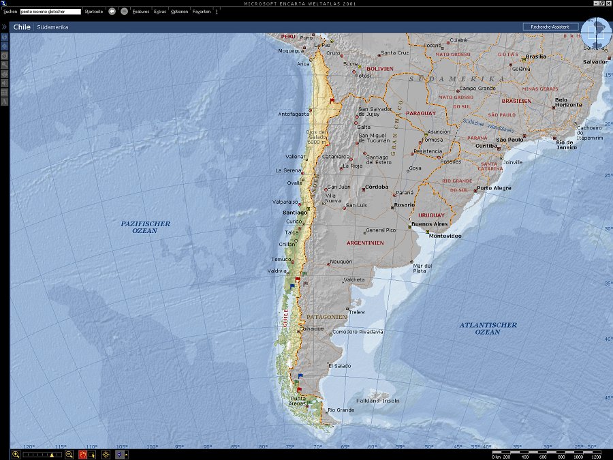
Task: Open the map style dropdown arrow
Action: pyautogui.click(x=125, y=455)
